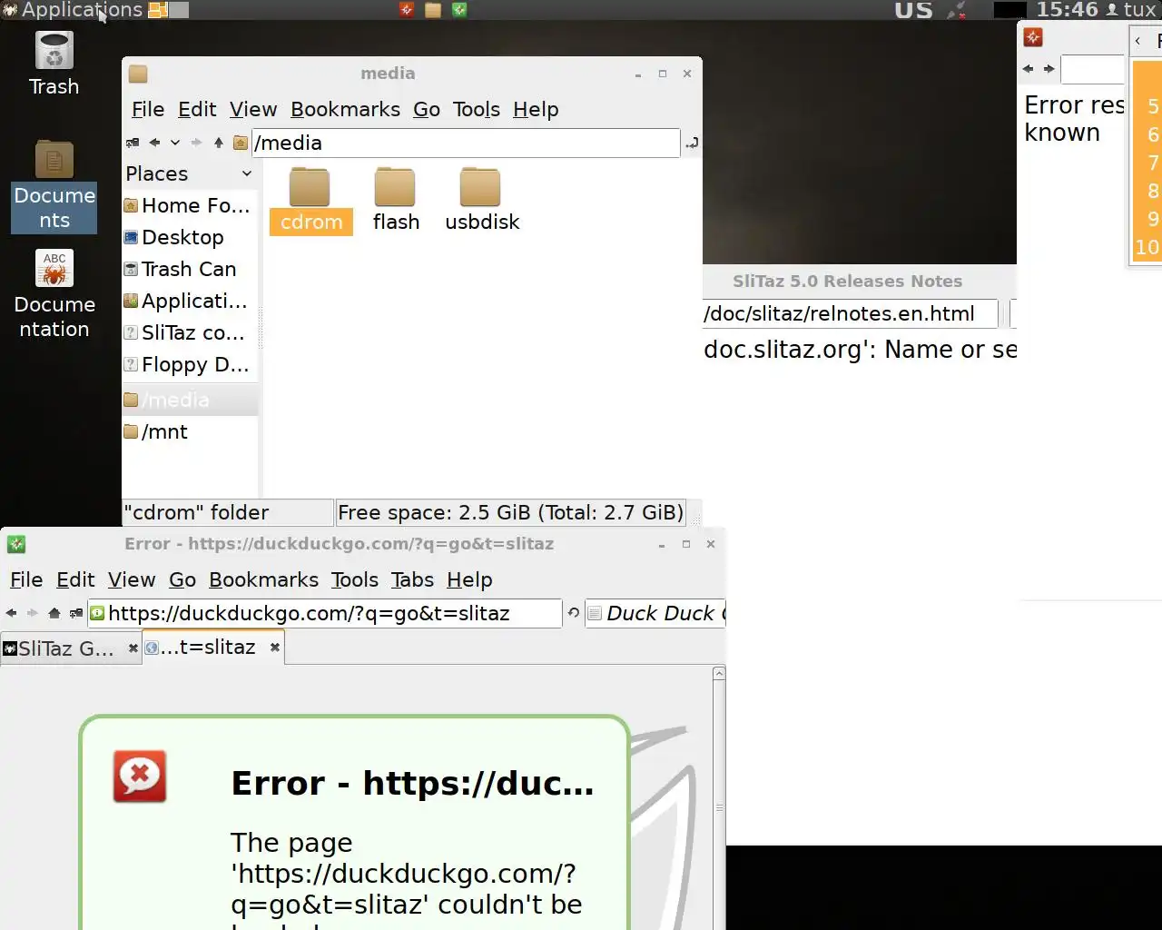Open Bookmarks menu in media file manager

[345, 110]
